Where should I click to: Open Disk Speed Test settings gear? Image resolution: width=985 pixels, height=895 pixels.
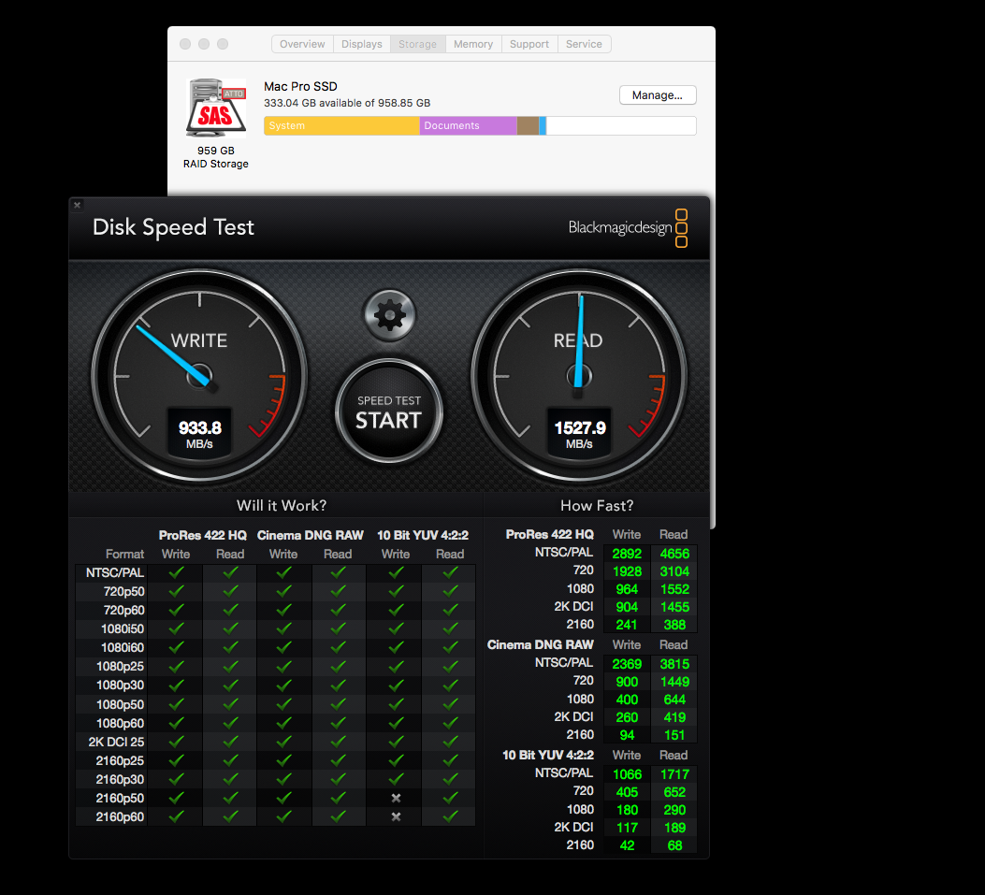coord(389,314)
